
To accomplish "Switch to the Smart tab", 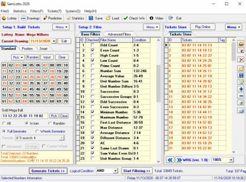I will click(44, 49).
